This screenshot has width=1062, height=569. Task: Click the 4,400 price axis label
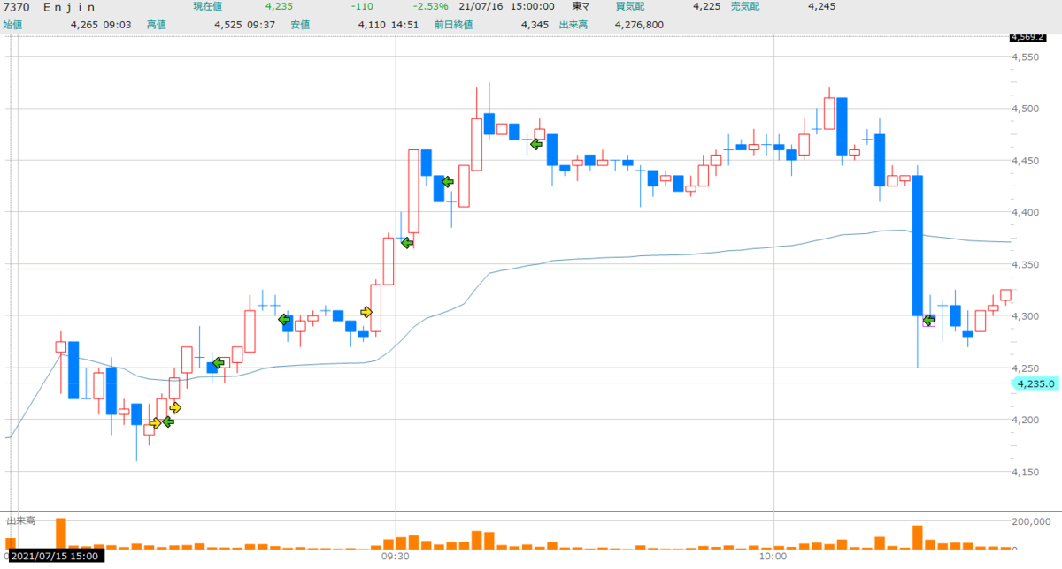1026,212
